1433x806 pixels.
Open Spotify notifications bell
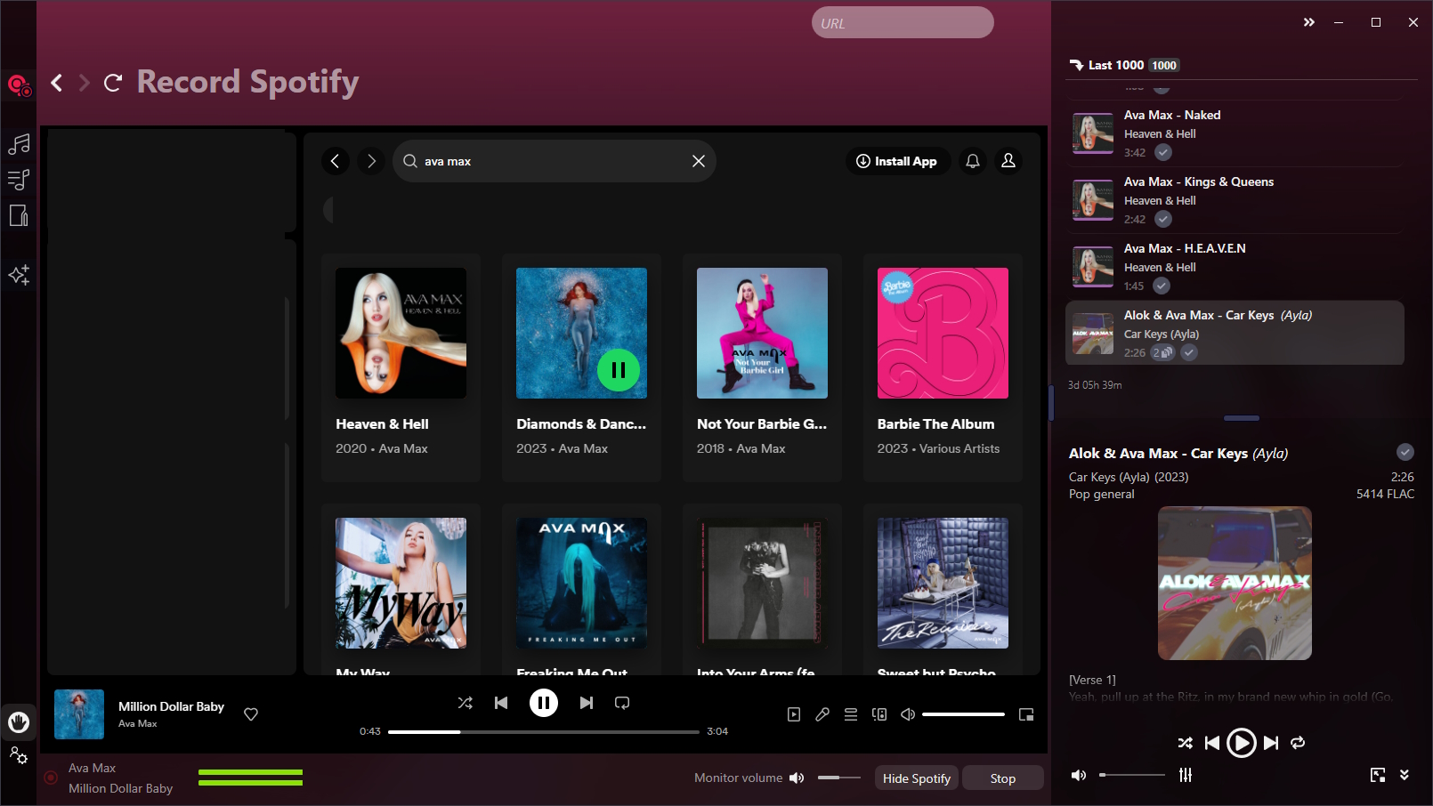(x=973, y=161)
